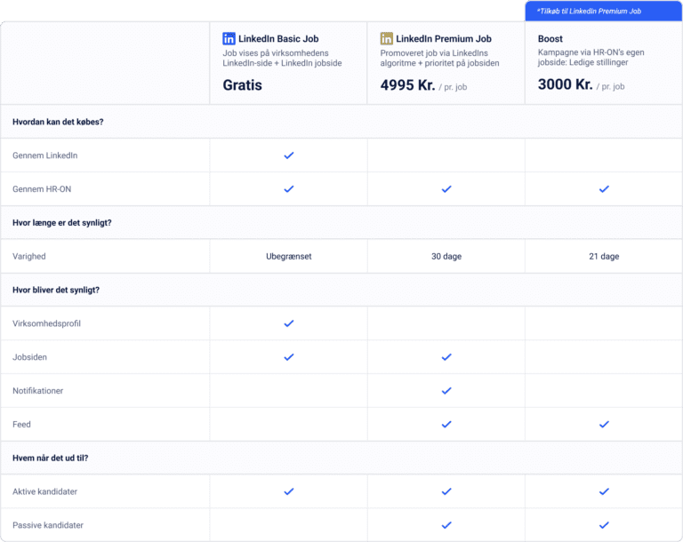Click the 4995 Kr. price
This screenshot has height=542, width=683.
pyautogui.click(x=407, y=85)
